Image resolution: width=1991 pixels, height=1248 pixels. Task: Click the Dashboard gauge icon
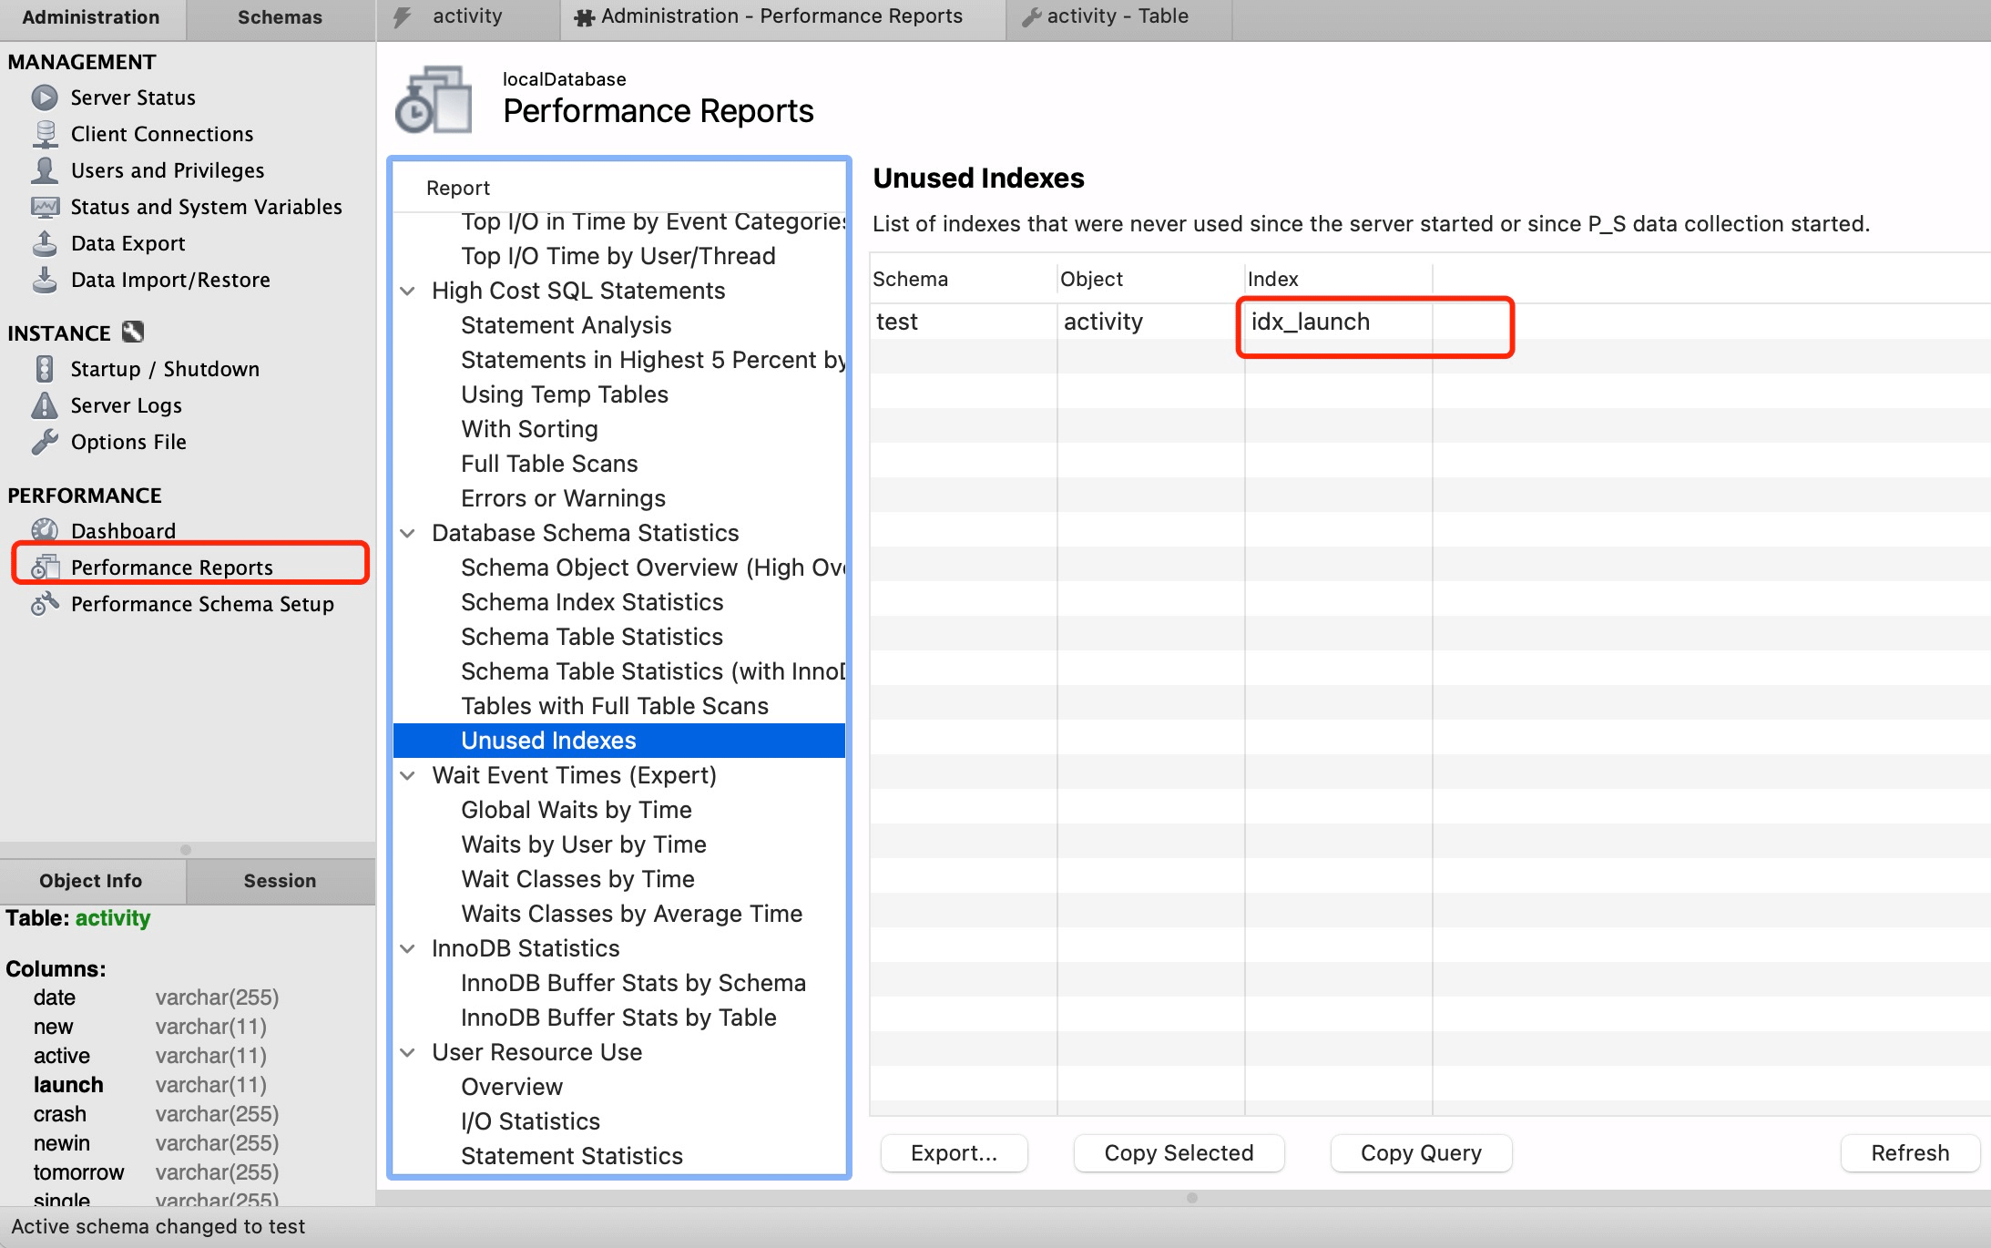coord(45,530)
